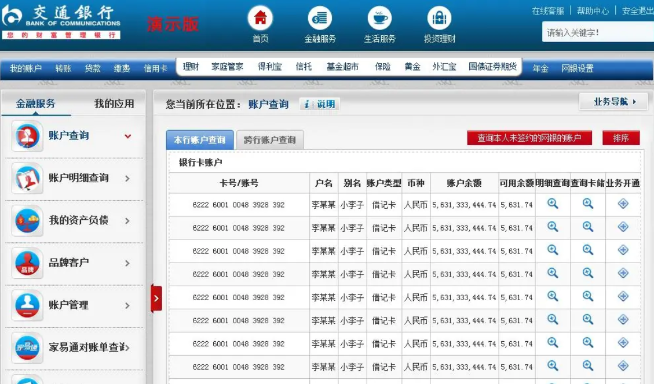Viewport: 654px width, 384px height.
Task: Click the 账户余额 column header
Action: click(464, 183)
